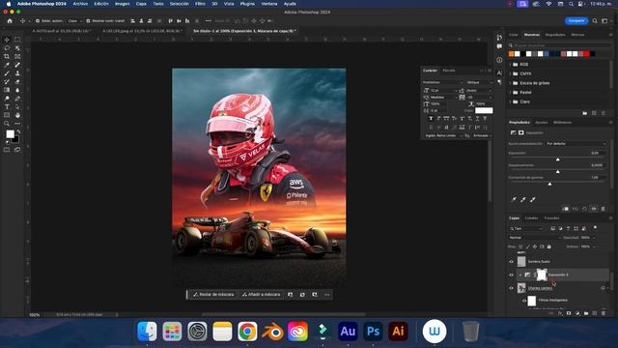
Task: Toggle faux bold in Character panel
Action: click(x=431, y=118)
